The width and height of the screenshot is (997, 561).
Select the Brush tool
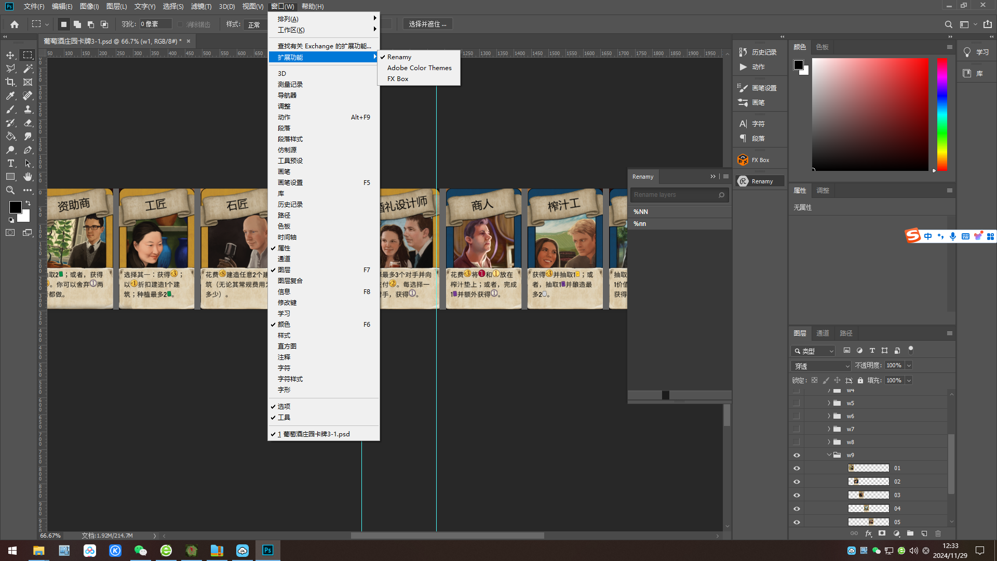click(x=10, y=109)
